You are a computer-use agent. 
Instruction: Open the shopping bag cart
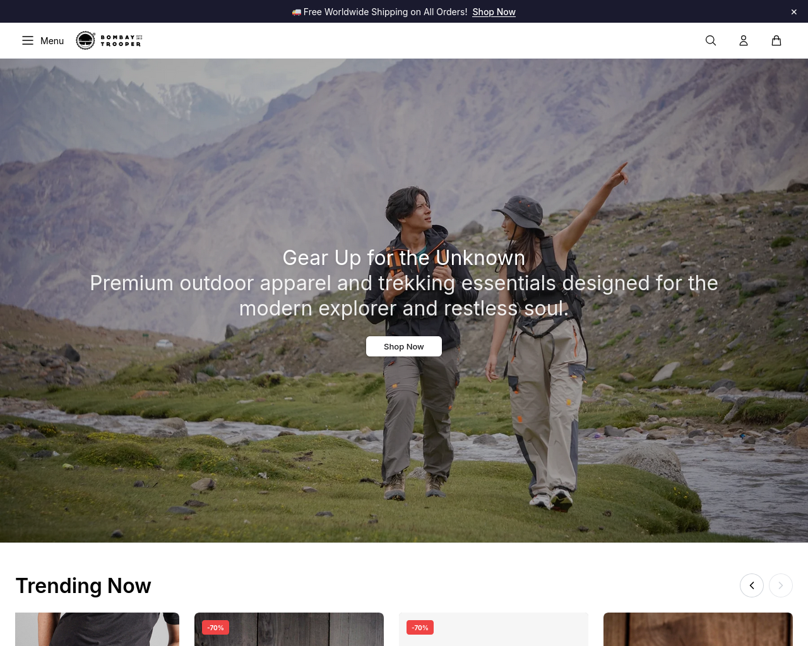tap(776, 40)
